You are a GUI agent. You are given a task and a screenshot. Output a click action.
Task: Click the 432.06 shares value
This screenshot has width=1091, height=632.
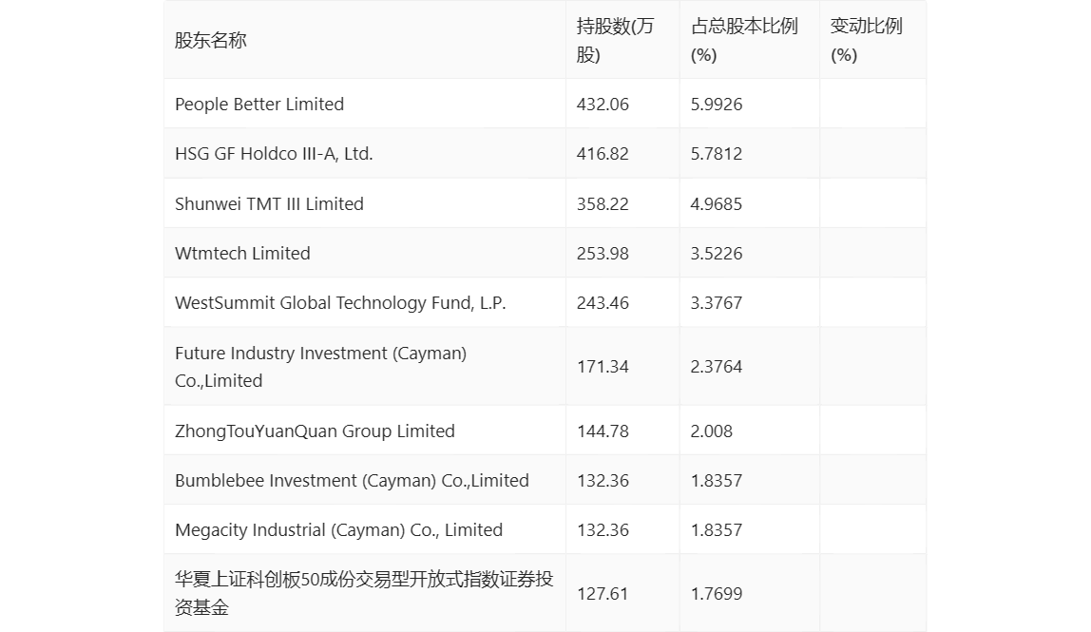[603, 105]
